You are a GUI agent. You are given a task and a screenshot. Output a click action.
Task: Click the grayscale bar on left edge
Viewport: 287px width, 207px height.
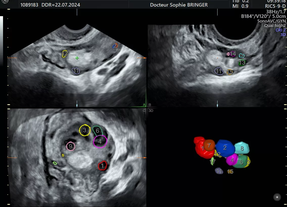coord(2,40)
